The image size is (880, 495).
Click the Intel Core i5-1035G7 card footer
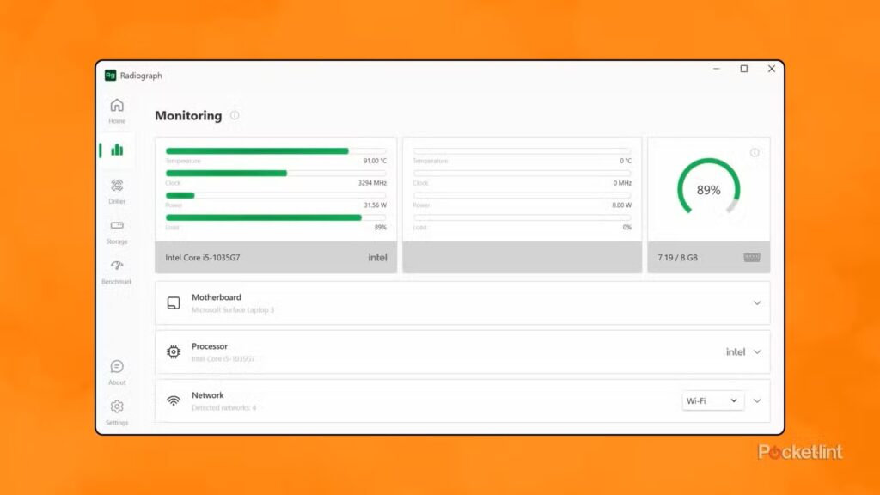(x=275, y=257)
